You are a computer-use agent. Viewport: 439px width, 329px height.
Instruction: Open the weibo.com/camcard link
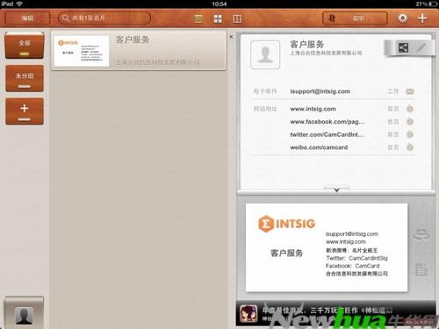click(x=319, y=147)
